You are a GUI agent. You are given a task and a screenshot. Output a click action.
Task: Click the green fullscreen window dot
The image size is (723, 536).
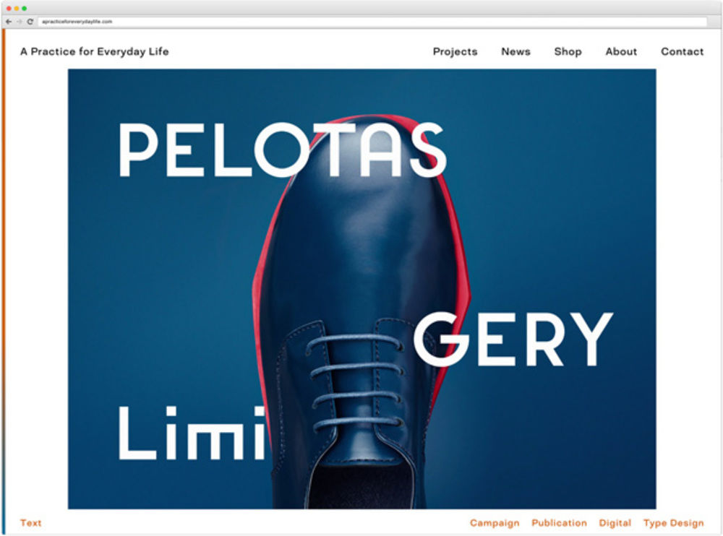point(25,8)
